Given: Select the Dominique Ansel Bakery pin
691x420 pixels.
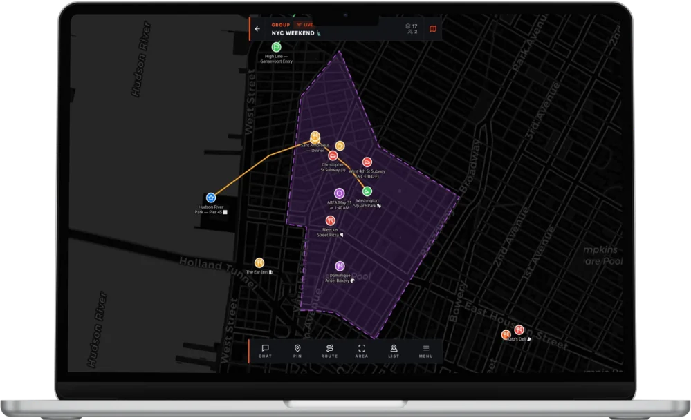Looking at the screenshot, I should 340,266.
